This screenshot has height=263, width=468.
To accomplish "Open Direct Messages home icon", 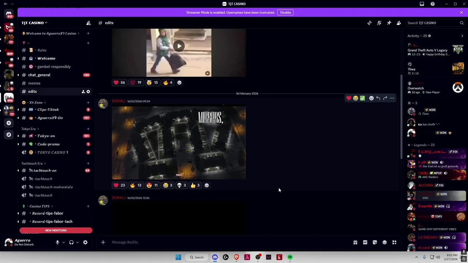I will point(9,14).
